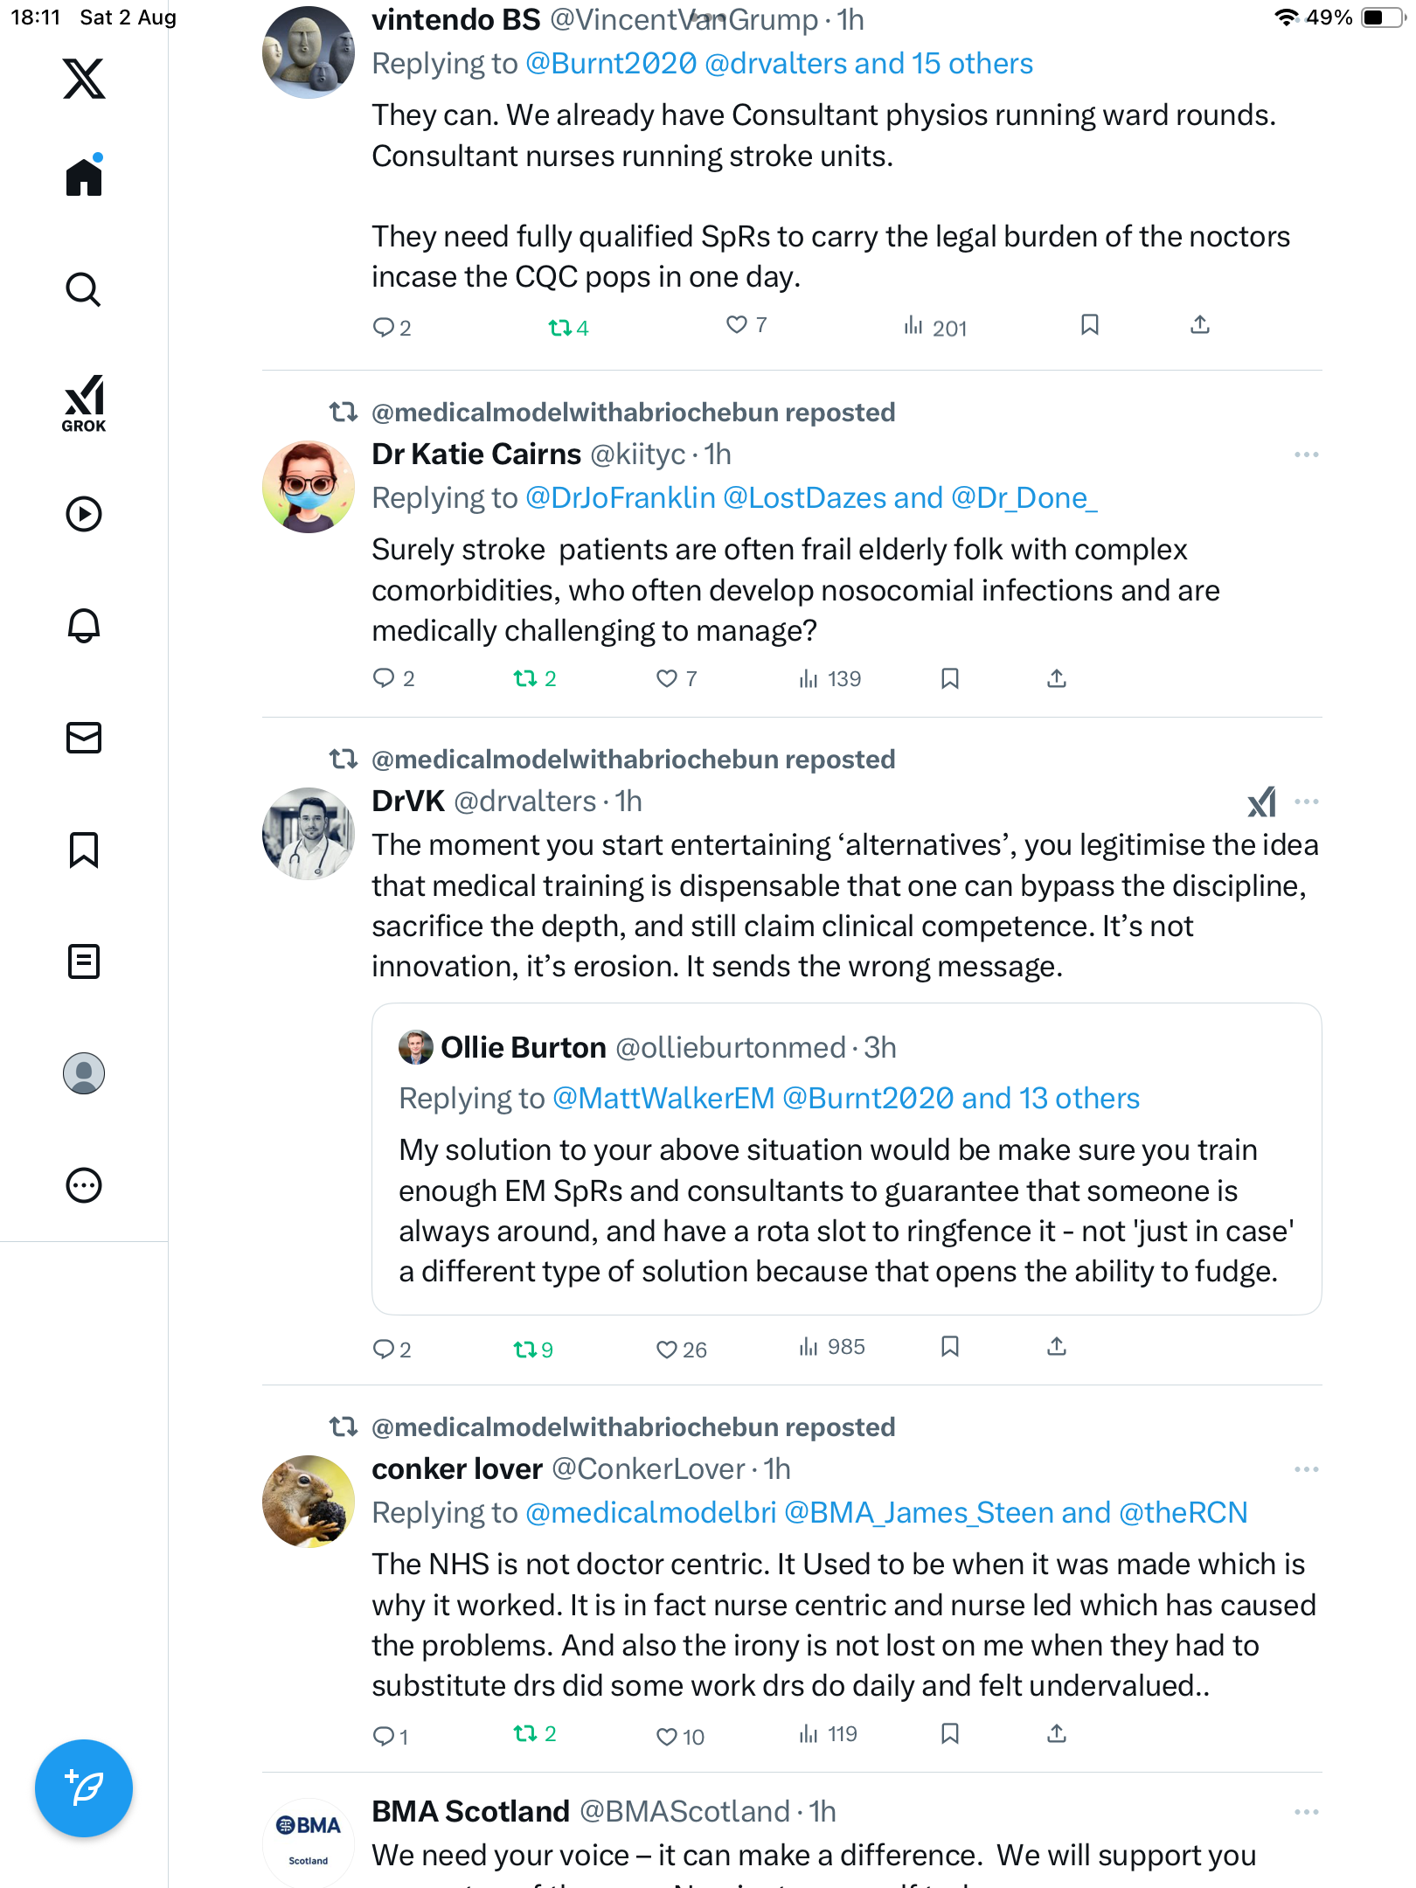Open more options on conker lover's post
Screen dimensions: 1416x1888
[x=1306, y=1469]
